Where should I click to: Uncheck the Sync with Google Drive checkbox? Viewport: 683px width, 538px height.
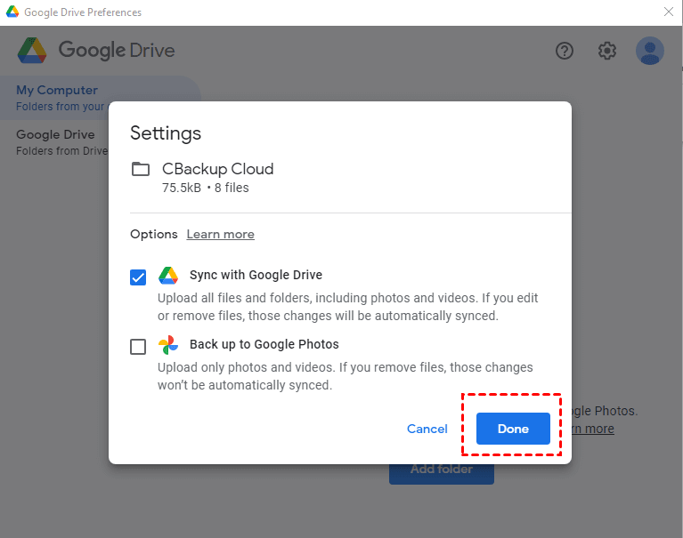click(138, 277)
